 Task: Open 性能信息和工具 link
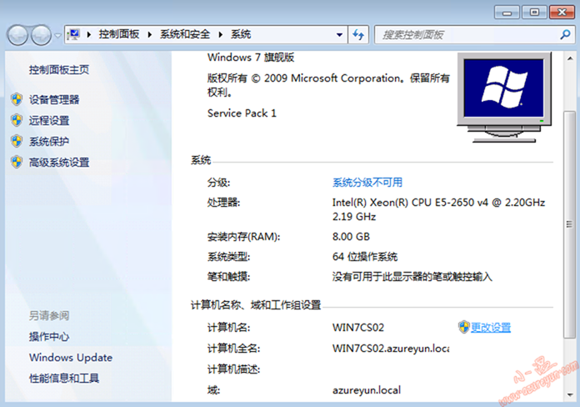point(64,378)
